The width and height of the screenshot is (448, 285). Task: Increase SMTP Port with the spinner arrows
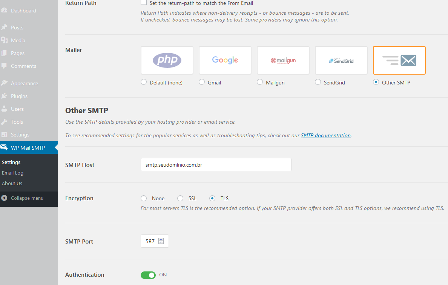pyautogui.click(x=161, y=240)
